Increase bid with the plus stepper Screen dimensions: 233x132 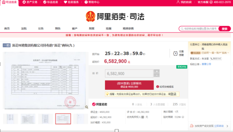(x=156, y=71)
